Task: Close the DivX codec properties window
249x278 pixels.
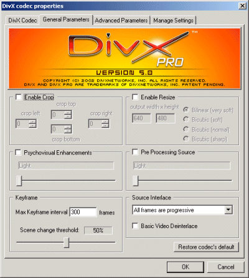Action: click(242, 6)
